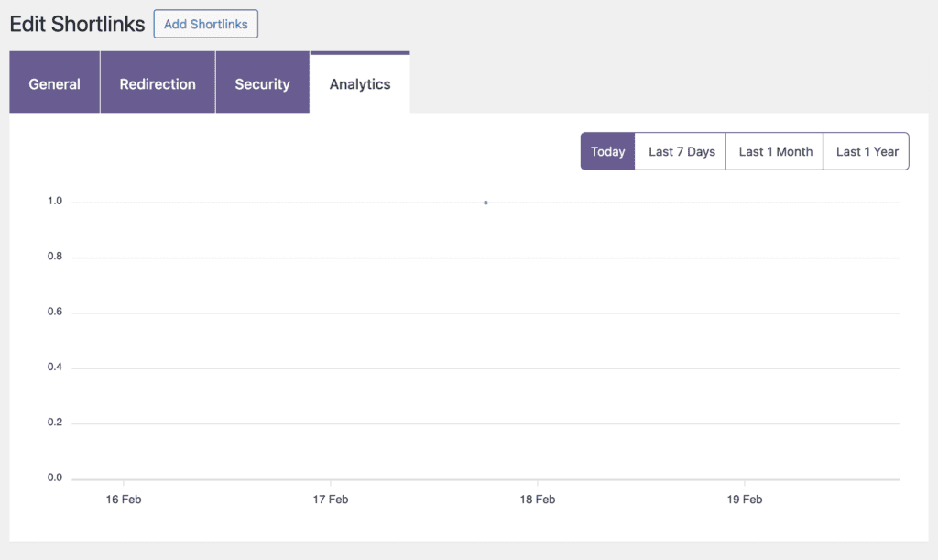Click the 0.6 value on y-axis

tap(55, 312)
